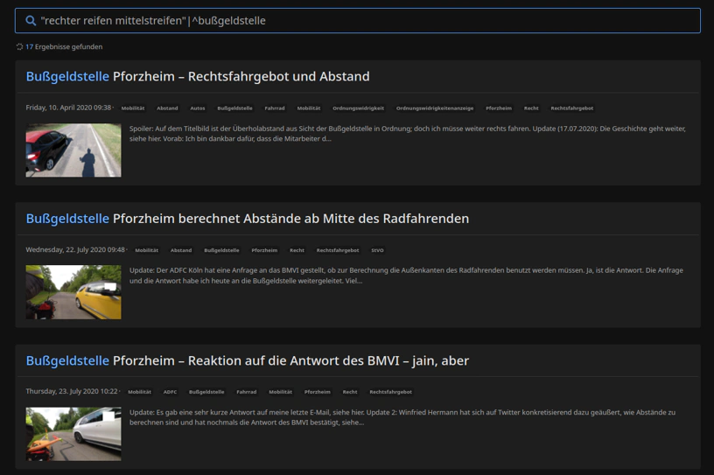Select Recht tag in July 23 post
The image size is (714, 475).
350,392
